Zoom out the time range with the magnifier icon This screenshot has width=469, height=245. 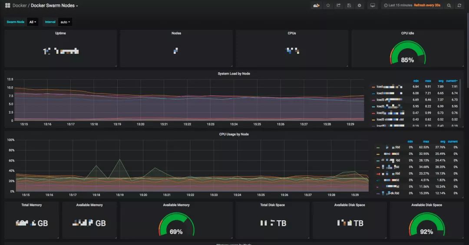click(449, 5)
